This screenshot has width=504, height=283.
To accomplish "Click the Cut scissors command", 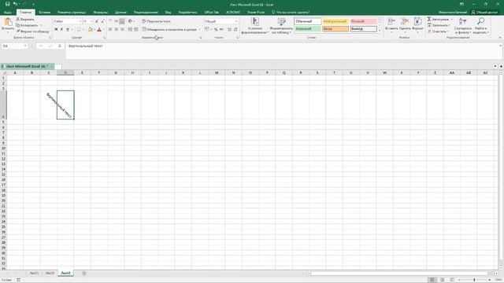I will (25, 19).
